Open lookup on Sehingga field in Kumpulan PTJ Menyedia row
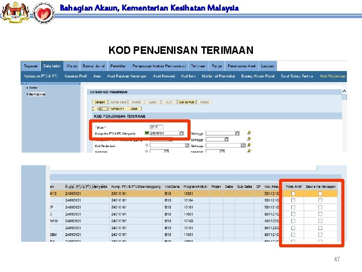 click(x=237, y=133)
